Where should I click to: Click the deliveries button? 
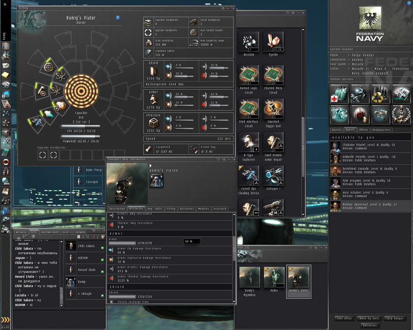pos(370,325)
